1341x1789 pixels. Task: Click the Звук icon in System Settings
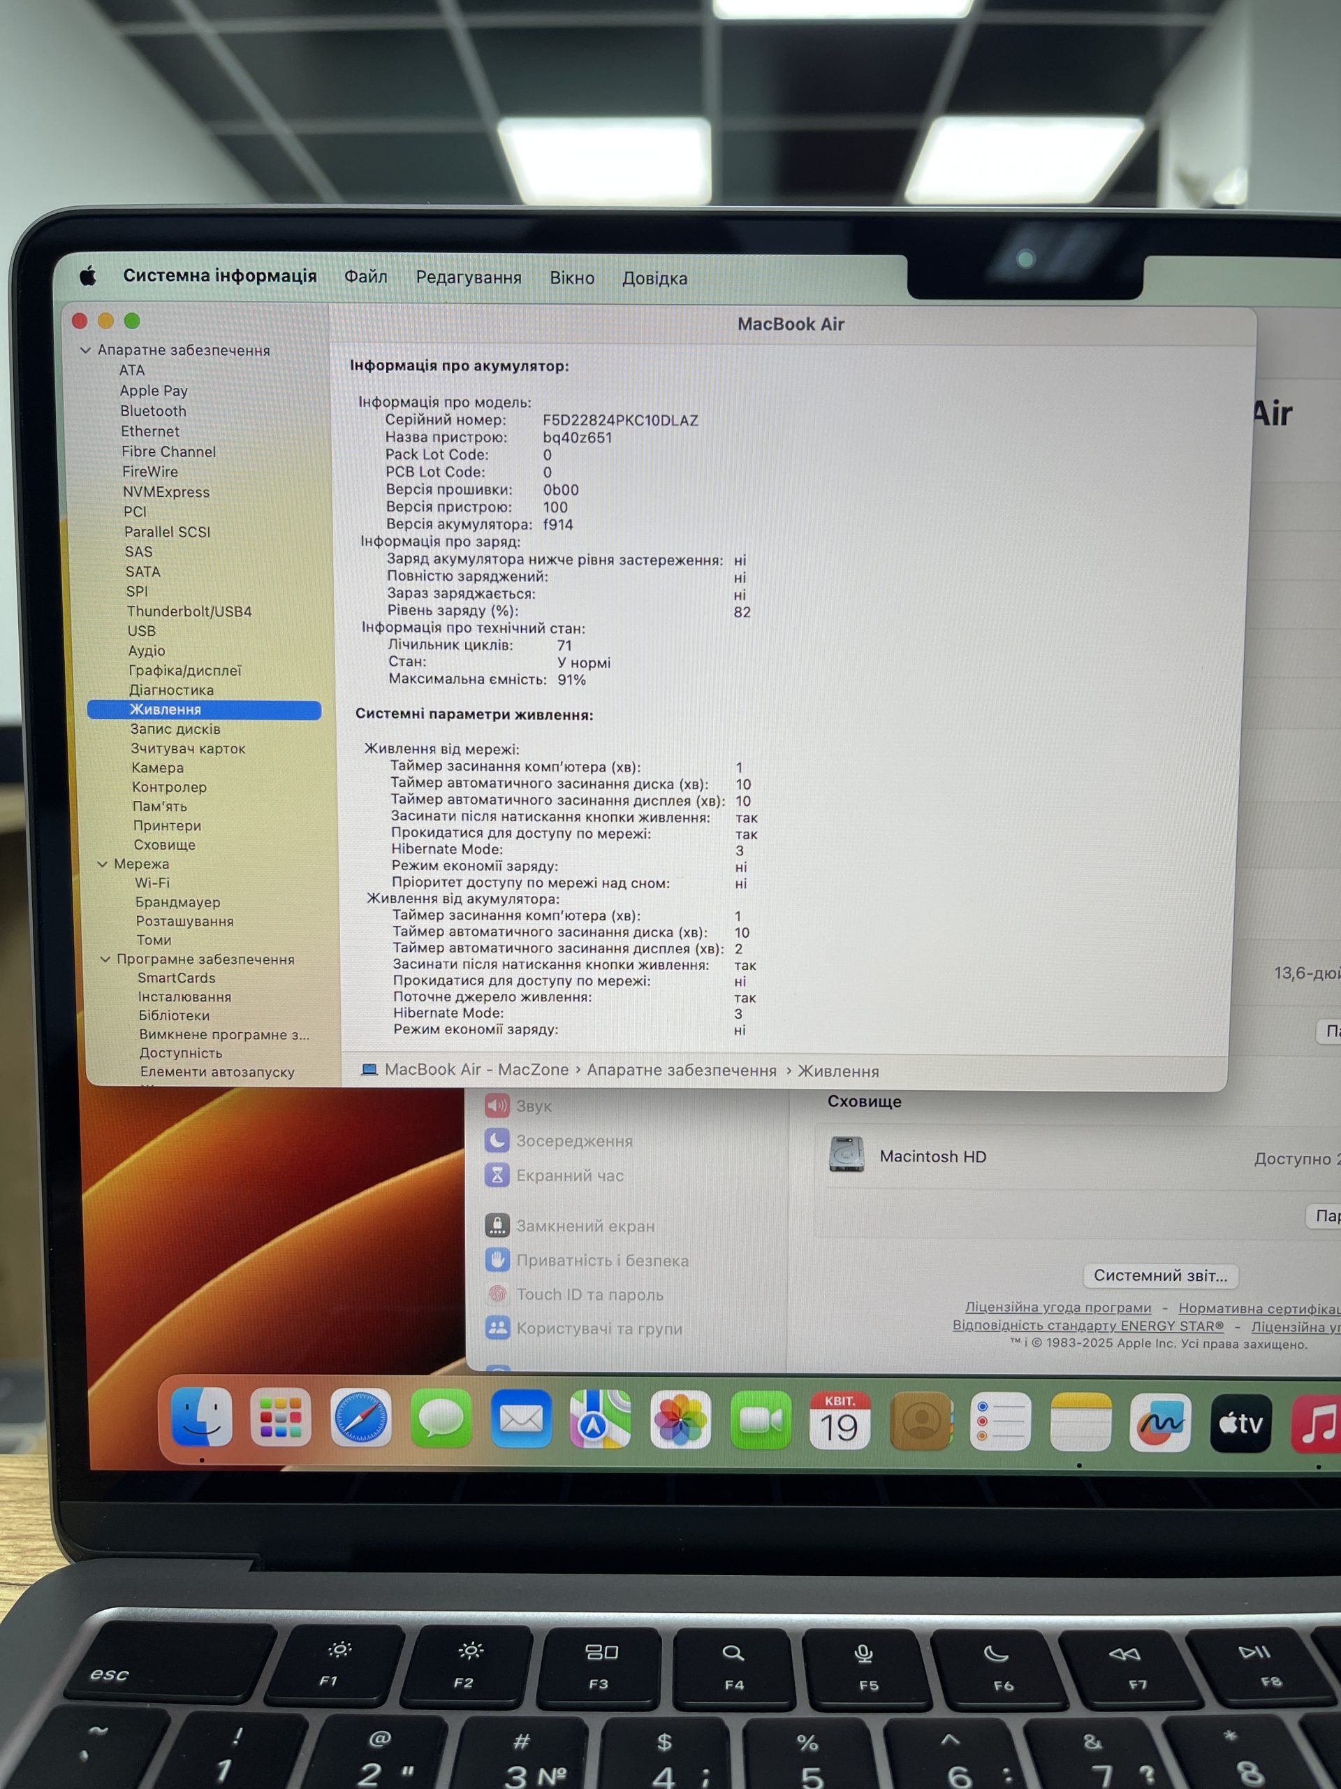(497, 1106)
